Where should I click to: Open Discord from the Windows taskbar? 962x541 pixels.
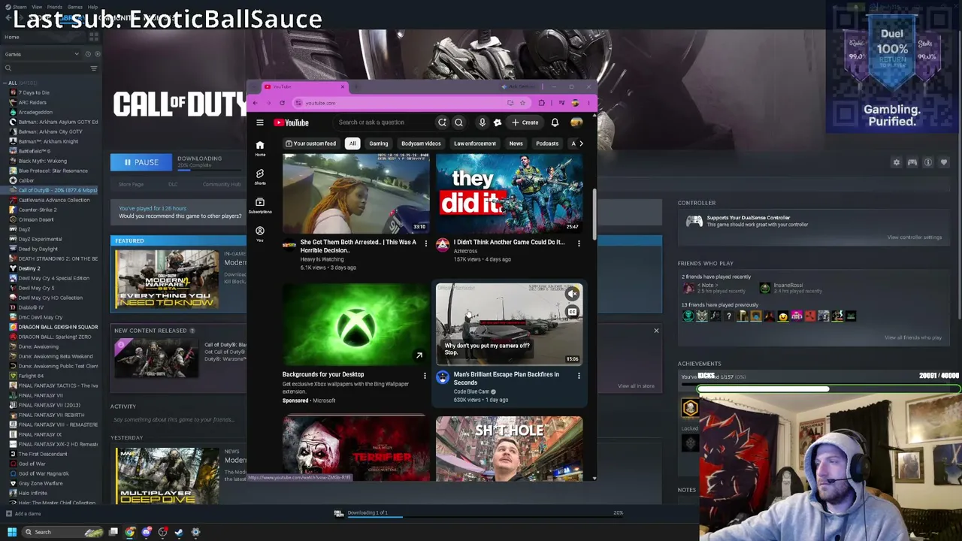click(x=147, y=532)
